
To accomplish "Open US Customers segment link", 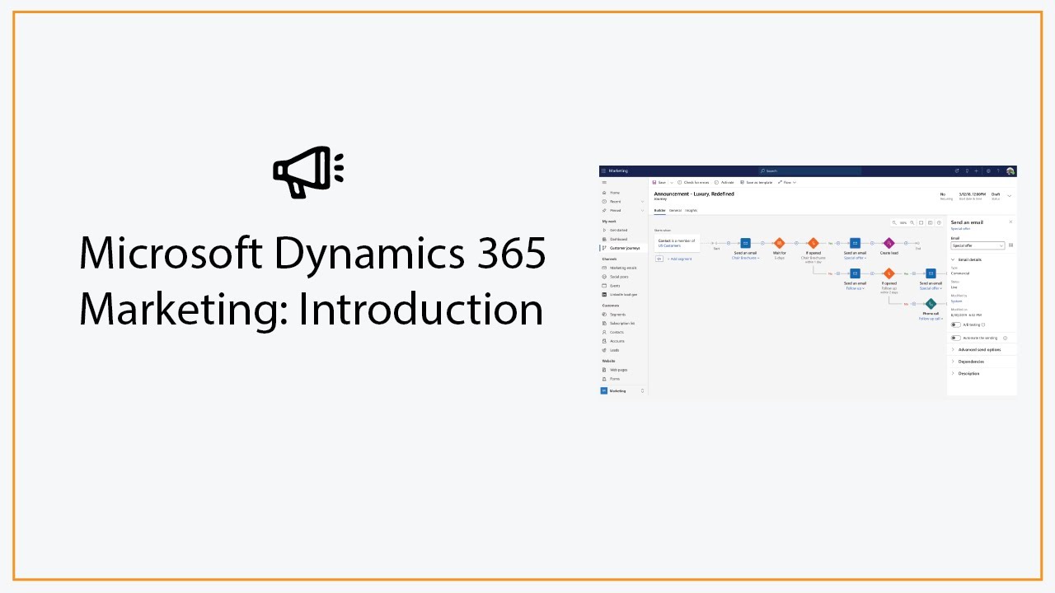I will [669, 245].
